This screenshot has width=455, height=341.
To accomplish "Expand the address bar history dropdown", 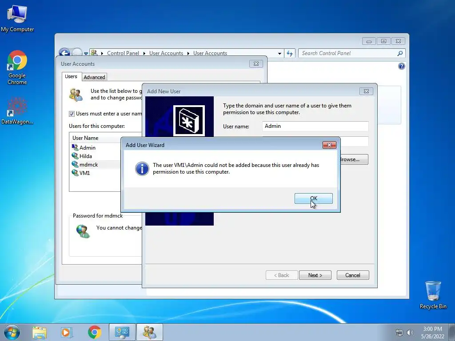I will [279, 53].
